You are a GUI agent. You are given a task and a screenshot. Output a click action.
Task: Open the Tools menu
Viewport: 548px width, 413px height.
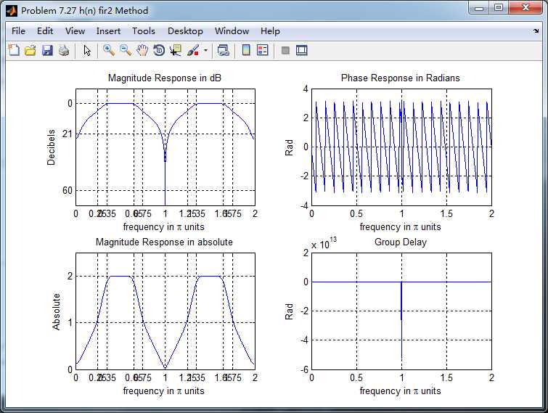coord(143,31)
